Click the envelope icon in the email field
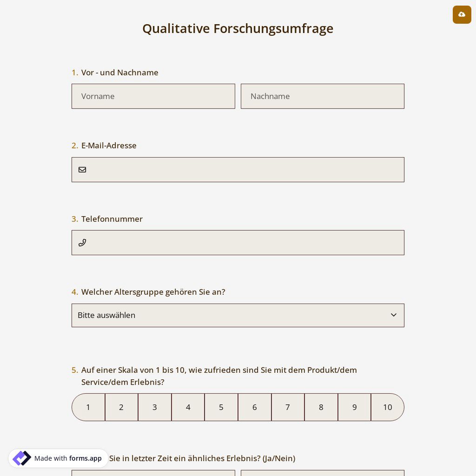Screen dimensions: 476x476 [x=82, y=169]
